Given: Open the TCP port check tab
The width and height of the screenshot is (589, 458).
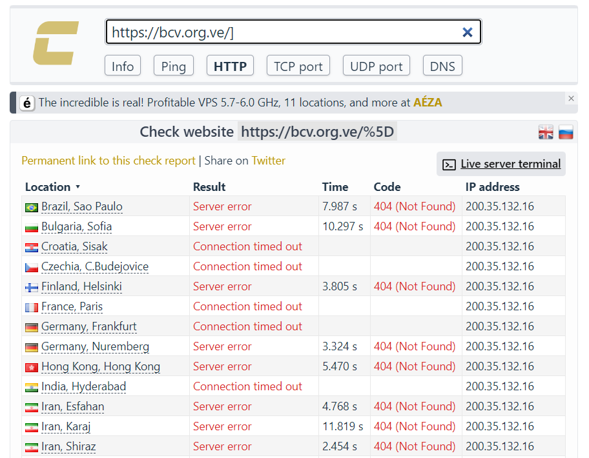Looking at the screenshot, I should click(298, 66).
